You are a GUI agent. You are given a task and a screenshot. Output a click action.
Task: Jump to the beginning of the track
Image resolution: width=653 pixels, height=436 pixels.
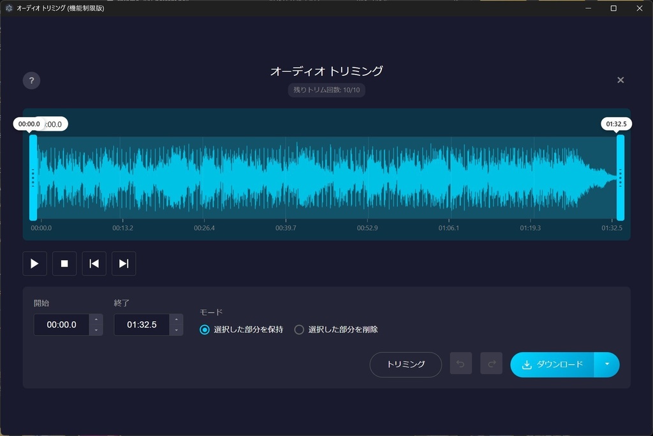[94, 263]
